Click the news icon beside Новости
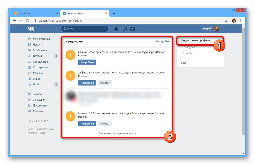 [29, 44]
